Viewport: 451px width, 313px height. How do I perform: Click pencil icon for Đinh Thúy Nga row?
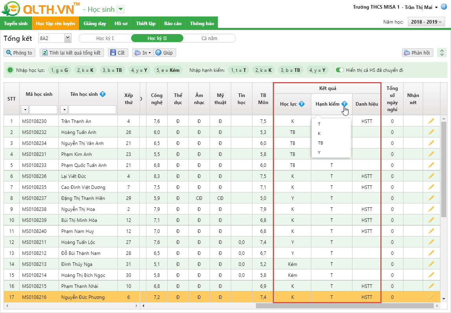point(431,264)
